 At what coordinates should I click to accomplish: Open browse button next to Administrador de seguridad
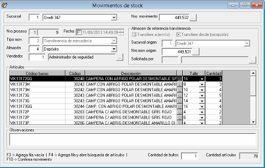click(120, 57)
